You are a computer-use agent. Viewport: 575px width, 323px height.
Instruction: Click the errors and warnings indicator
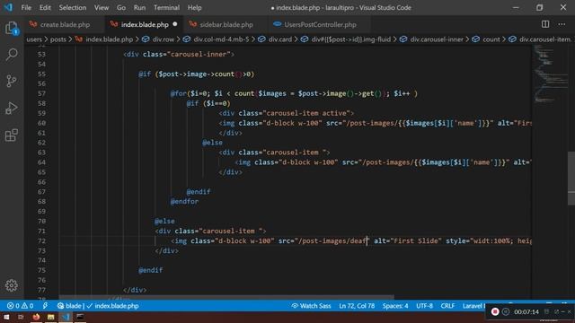[x=20, y=306]
